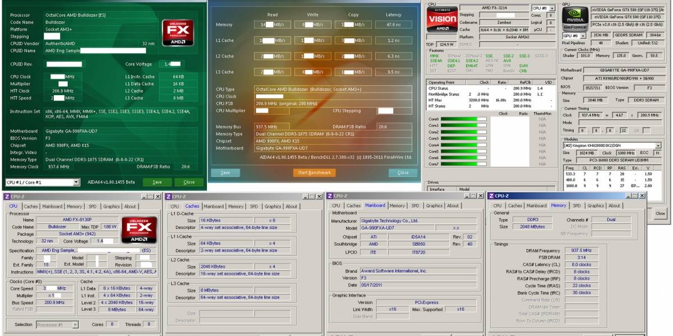This screenshot has width=673, height=336.
Task: Click the L1 Cache latency 1.2 ns value
Action: point(394,40)
